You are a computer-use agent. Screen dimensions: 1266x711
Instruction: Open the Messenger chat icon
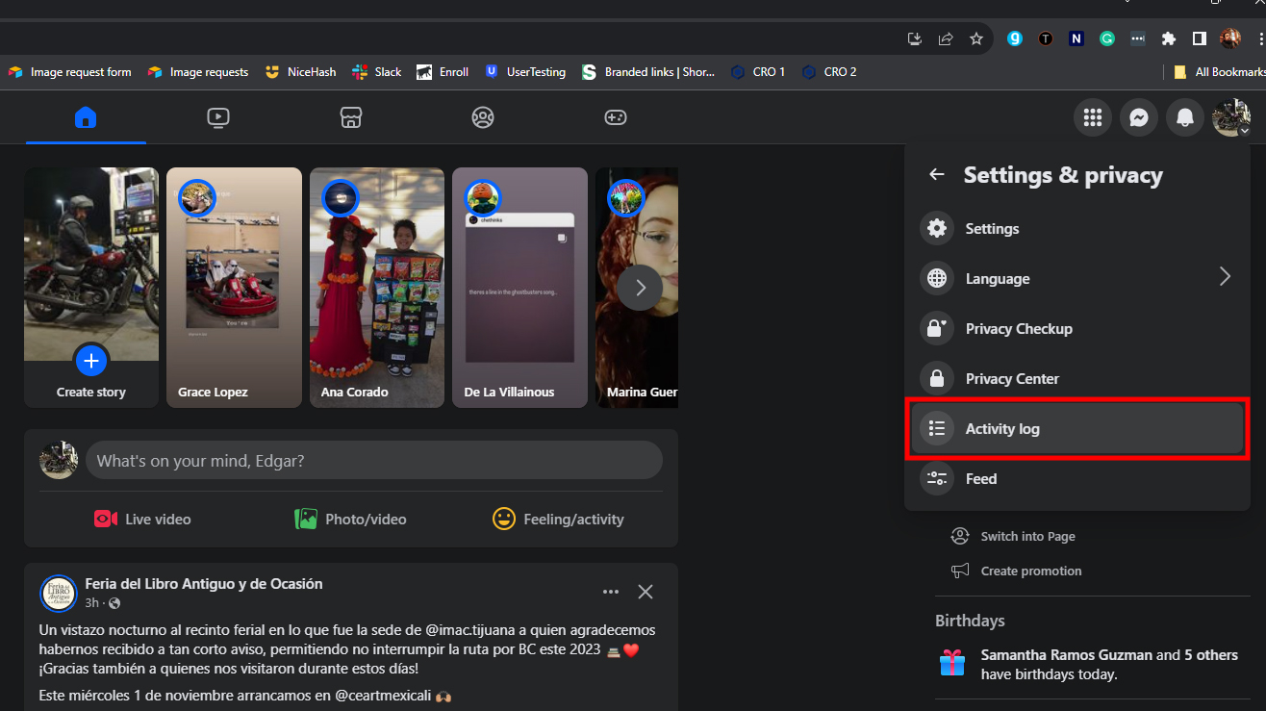pos(1138,117)
